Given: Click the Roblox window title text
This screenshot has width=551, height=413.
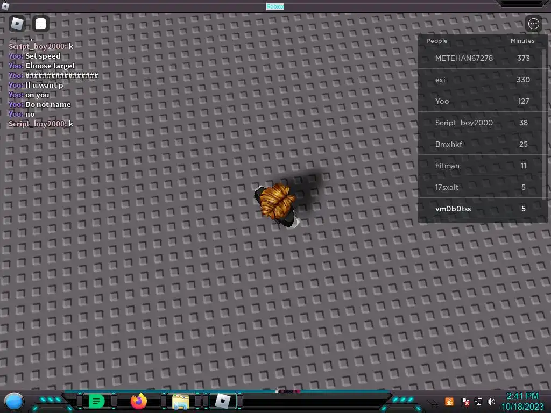Looking at the screenshot, I should pos(275,6).
